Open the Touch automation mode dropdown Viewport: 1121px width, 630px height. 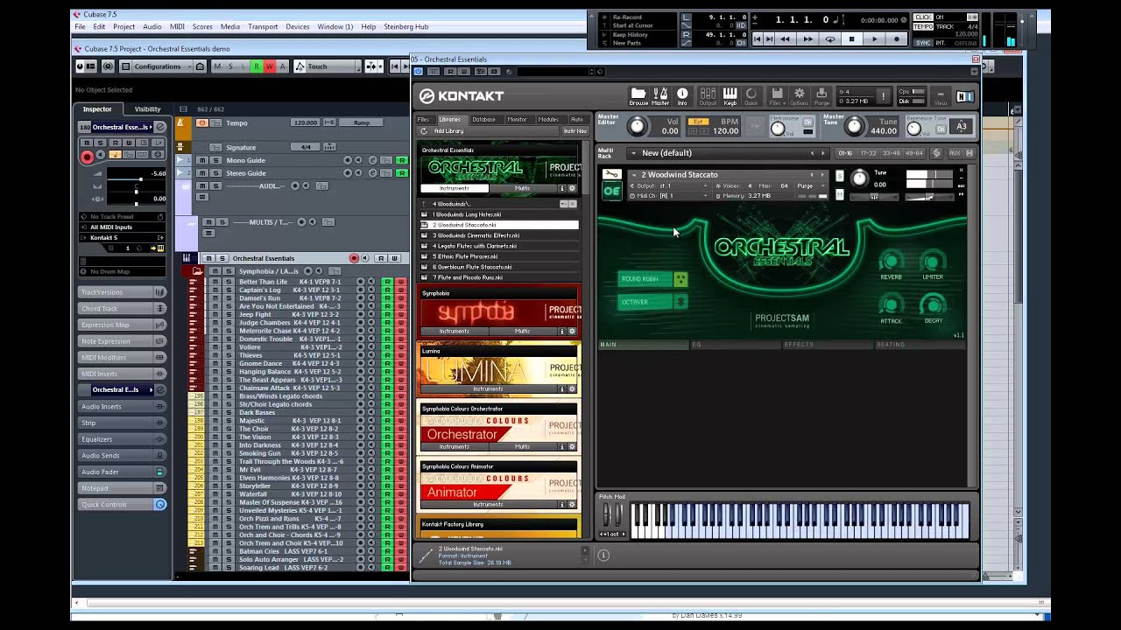tap(327, 66)
